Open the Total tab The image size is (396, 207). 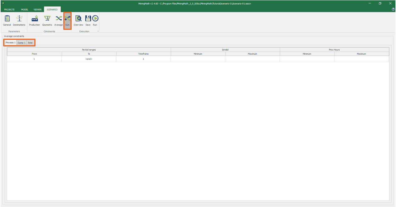coord(30,42)
